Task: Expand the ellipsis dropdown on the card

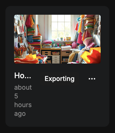Action: [x=92, y=79]
